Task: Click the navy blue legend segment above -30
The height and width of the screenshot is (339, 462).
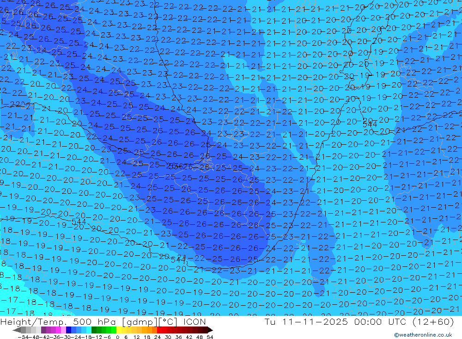Action: pos(68,330)
